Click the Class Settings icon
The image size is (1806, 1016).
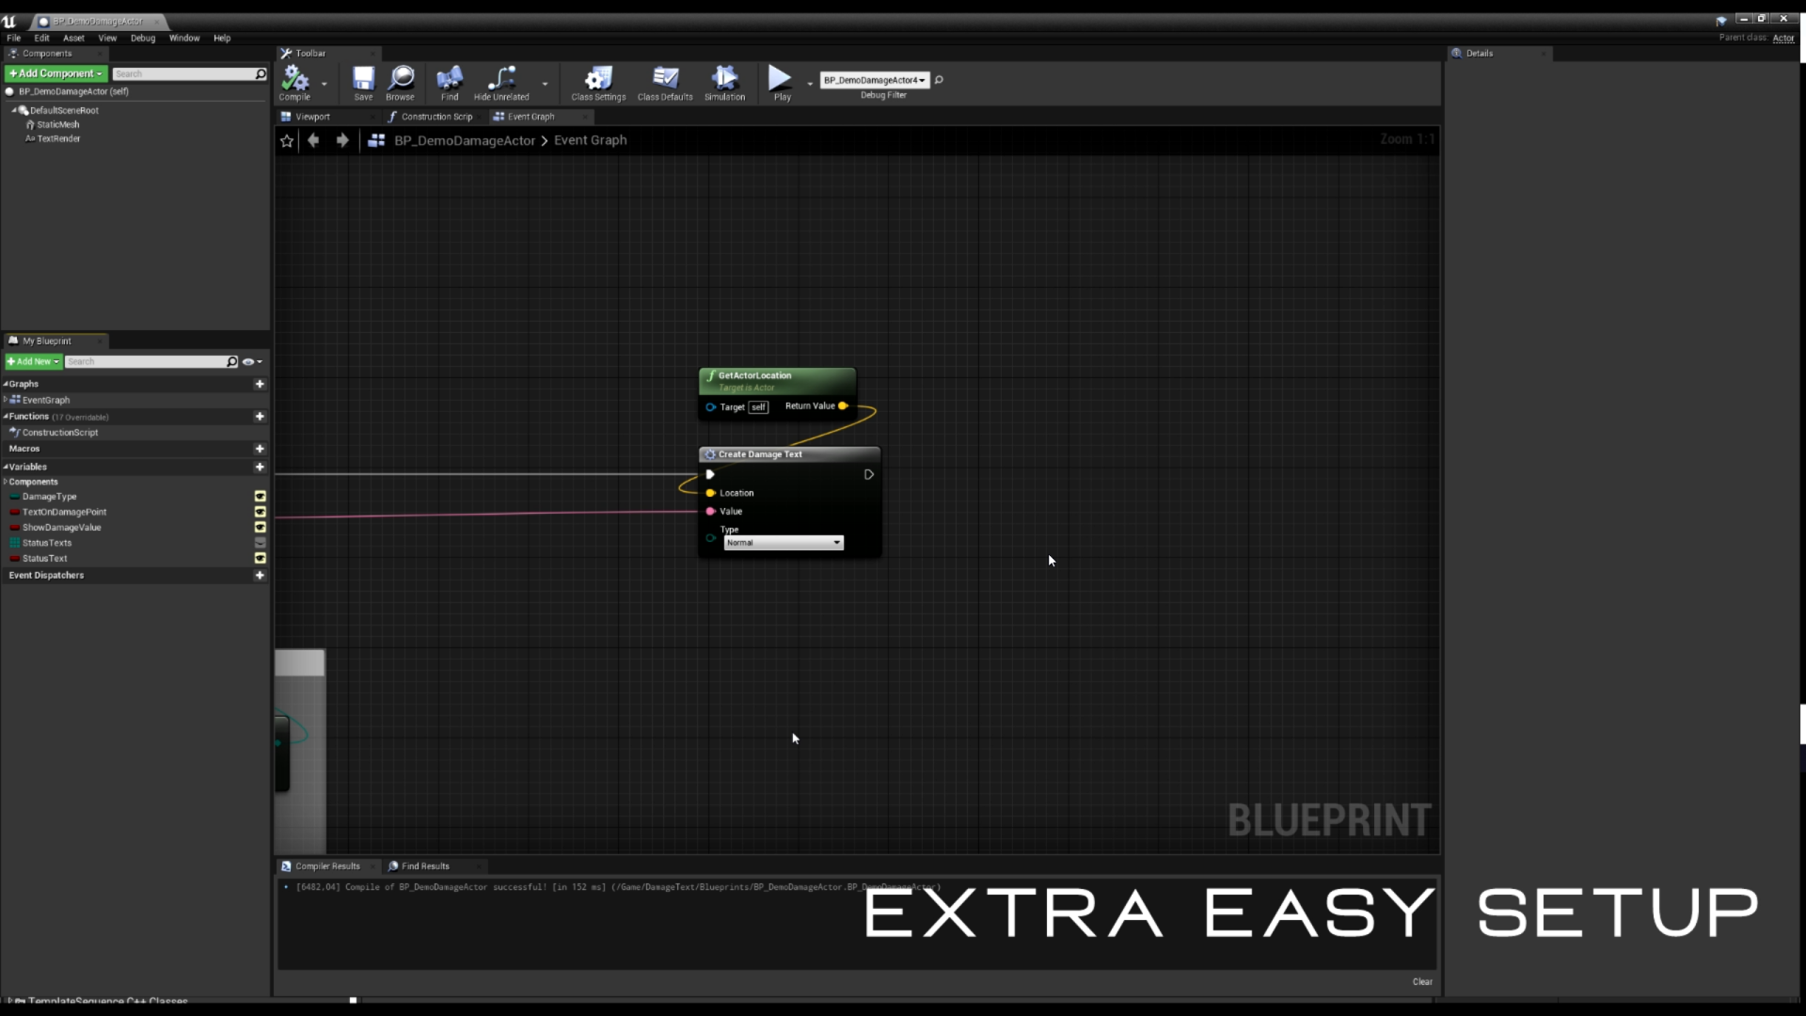click(598, 79)
